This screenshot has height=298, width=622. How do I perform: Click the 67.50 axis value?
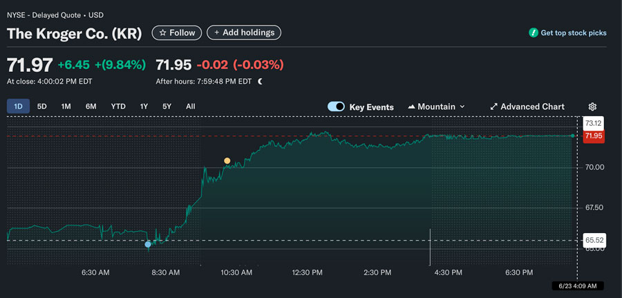[x=594, y=207]
